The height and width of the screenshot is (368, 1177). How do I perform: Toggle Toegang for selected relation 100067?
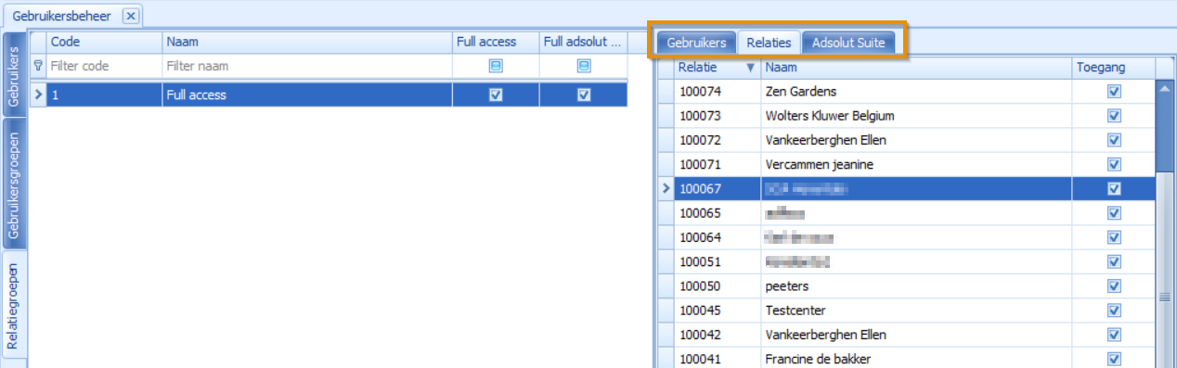(1114, 188)
